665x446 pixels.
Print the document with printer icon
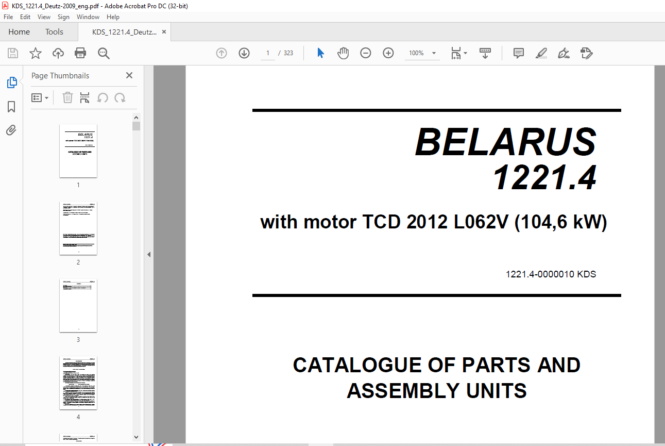click(80, 53)
